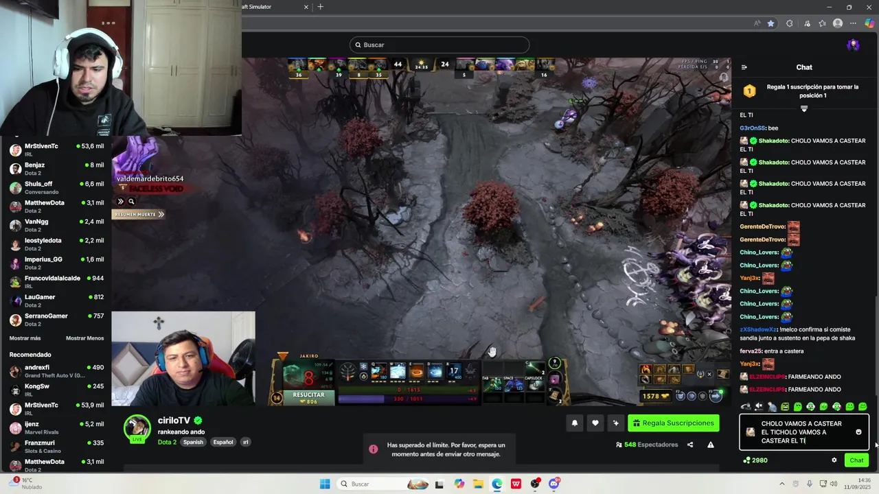Close the Simulator browser tab
The image size is (879, 494).
pyautogui.click(x=306, y=7)
